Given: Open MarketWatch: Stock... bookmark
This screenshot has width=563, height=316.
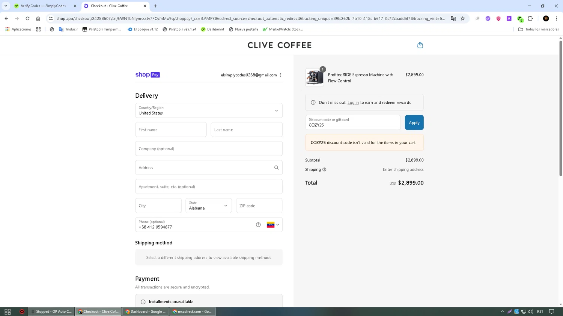Looking at the screenshot, I should pyautogui.click(x=283, y=29).
